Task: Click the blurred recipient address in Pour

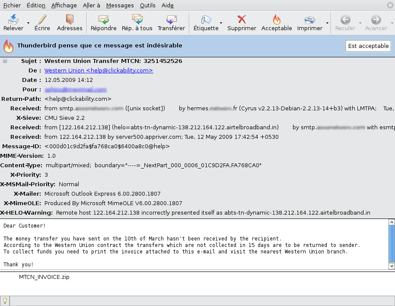Action: coord(76,90)
